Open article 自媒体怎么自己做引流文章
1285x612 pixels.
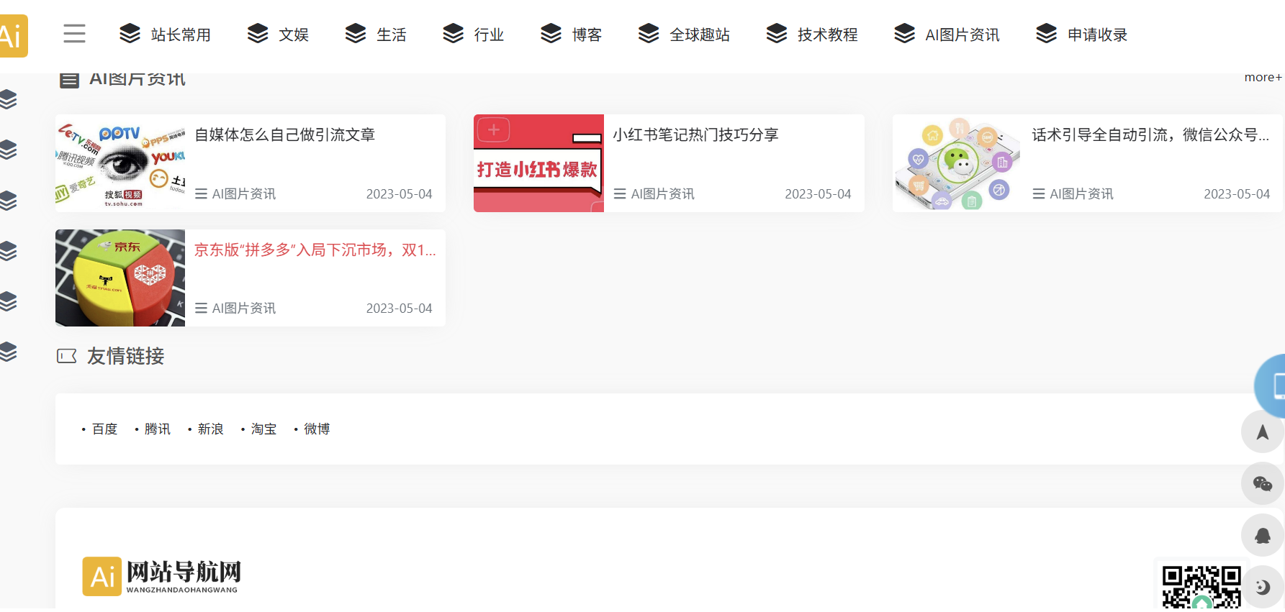[x=285, y=134]
